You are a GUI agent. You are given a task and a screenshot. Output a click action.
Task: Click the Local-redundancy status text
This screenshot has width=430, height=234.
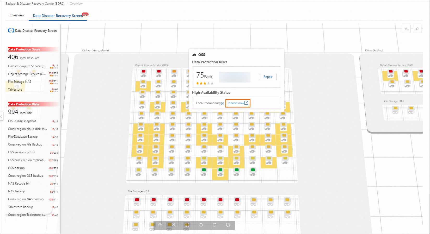(x=208, y=103)
